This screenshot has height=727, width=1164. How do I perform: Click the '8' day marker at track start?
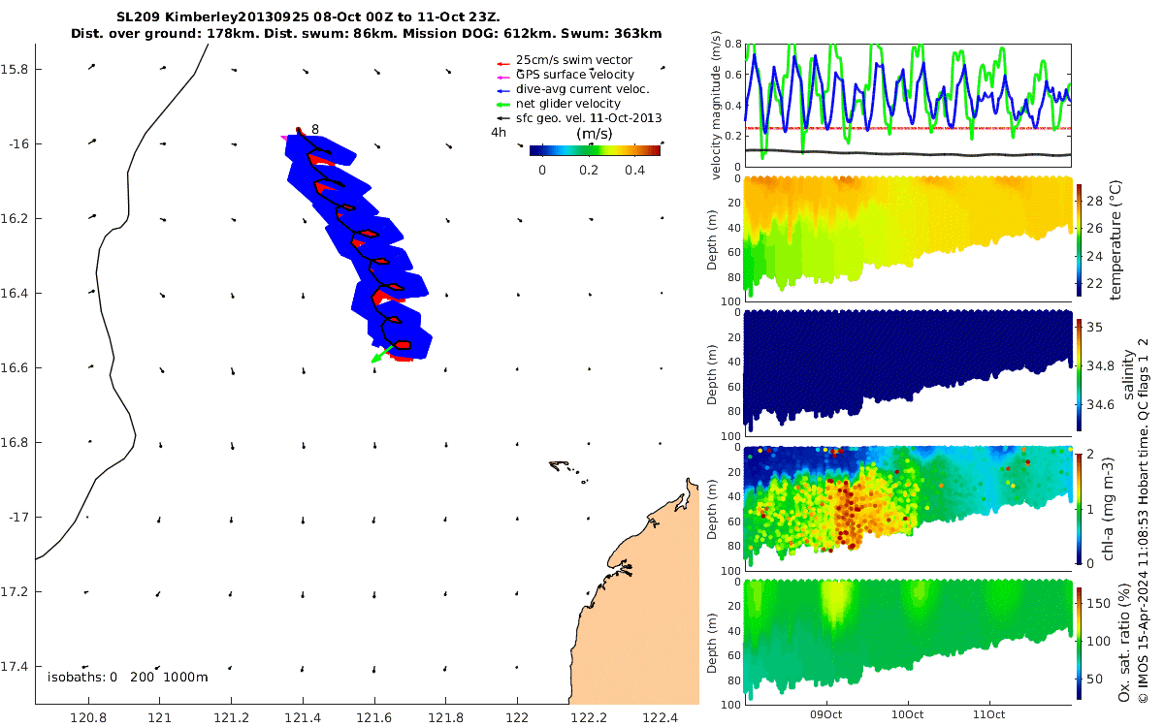pyautogui.click(x=315, y=128)
